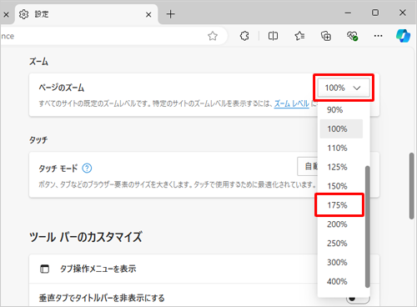
Task: Click the タブ操作メニューを表示 tab icon
Action: click(x=45, y=269)
